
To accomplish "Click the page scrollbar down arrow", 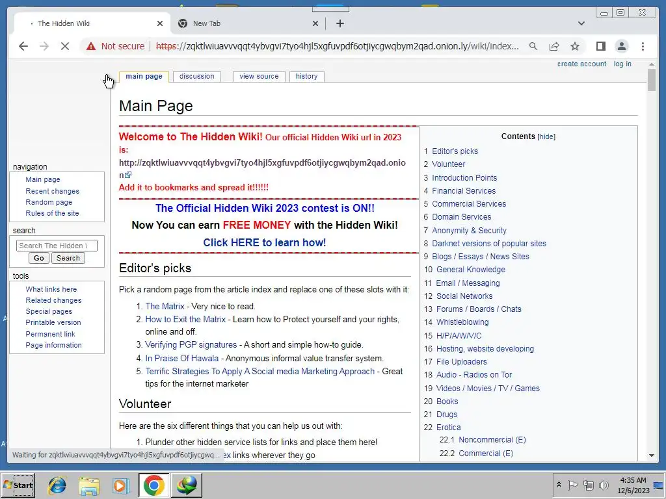I will click(x=652, y=455).
